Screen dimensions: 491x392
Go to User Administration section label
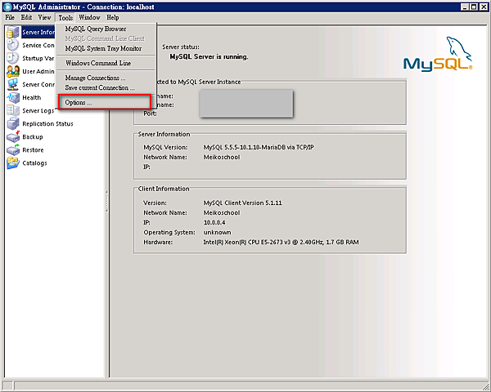tap(38, 72)
